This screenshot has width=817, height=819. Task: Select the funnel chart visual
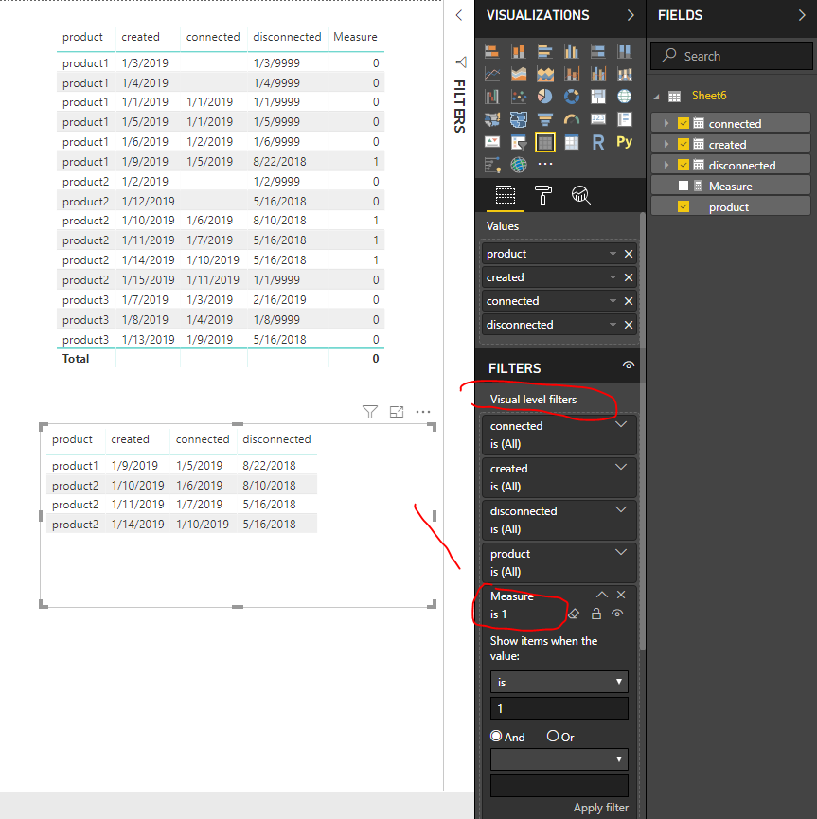pyautogui.click(x=545, y=119)
